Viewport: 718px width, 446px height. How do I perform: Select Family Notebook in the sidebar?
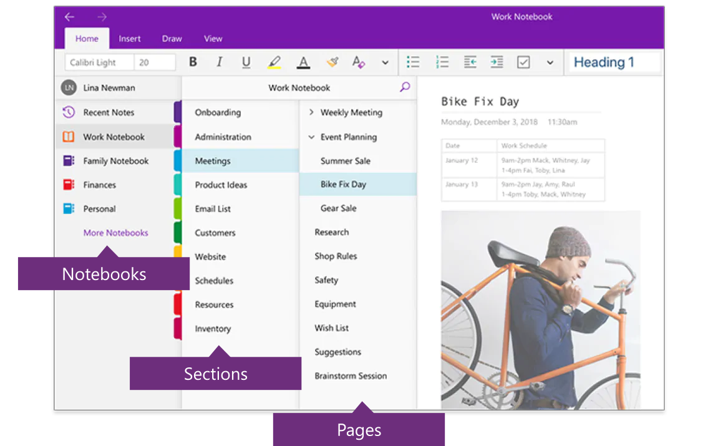pos(115,161)
